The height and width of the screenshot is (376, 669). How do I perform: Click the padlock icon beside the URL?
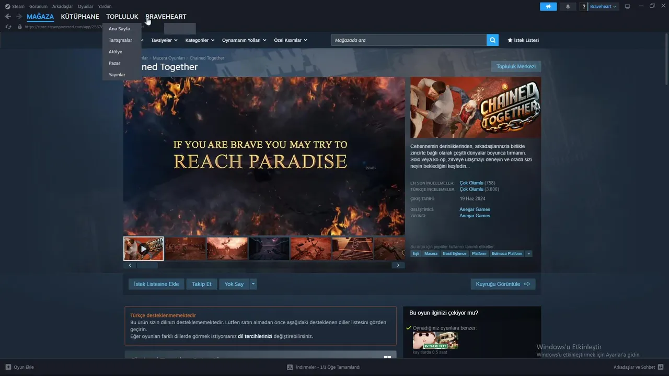(20, 27)
